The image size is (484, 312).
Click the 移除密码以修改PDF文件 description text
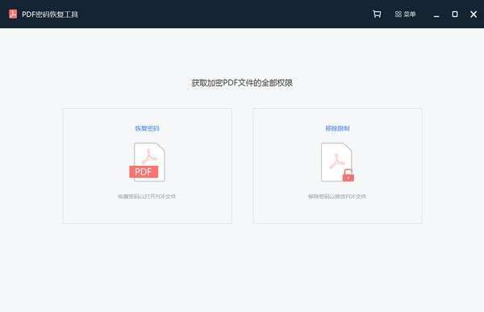[337, 197]
